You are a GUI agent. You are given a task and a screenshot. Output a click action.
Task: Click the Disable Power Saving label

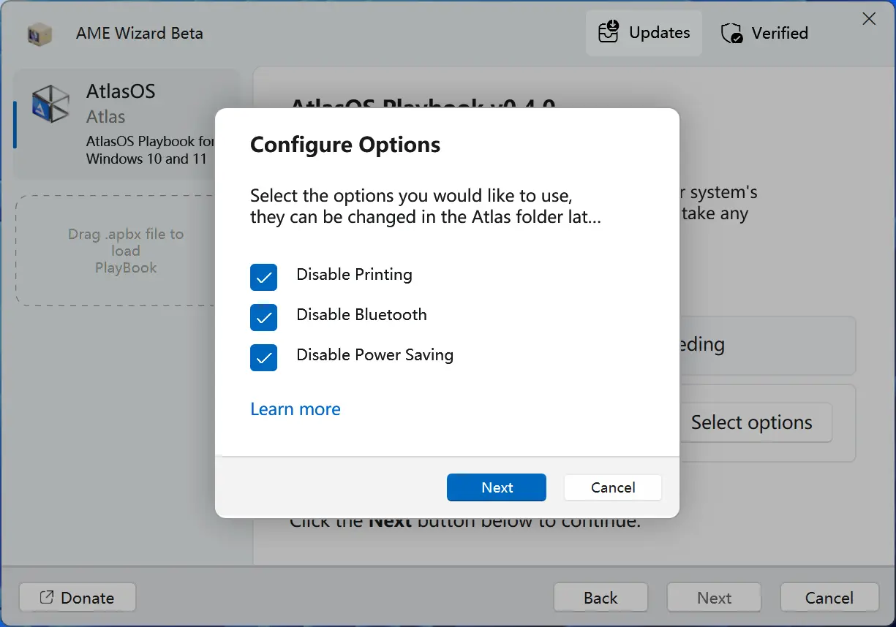pos(374,355)
